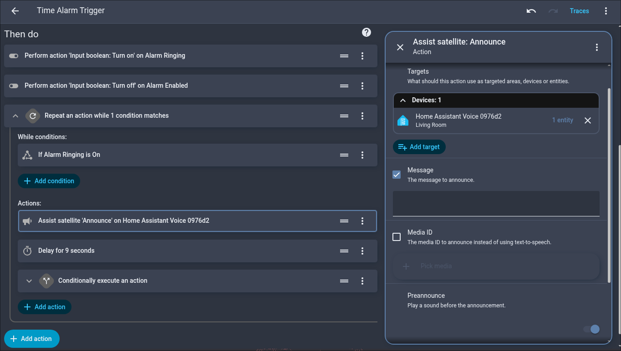Viewport: 621px width, 351px height.
Task: Enable the Media ID checkbox
Action: pyautogui.click(x=397, y=237)
